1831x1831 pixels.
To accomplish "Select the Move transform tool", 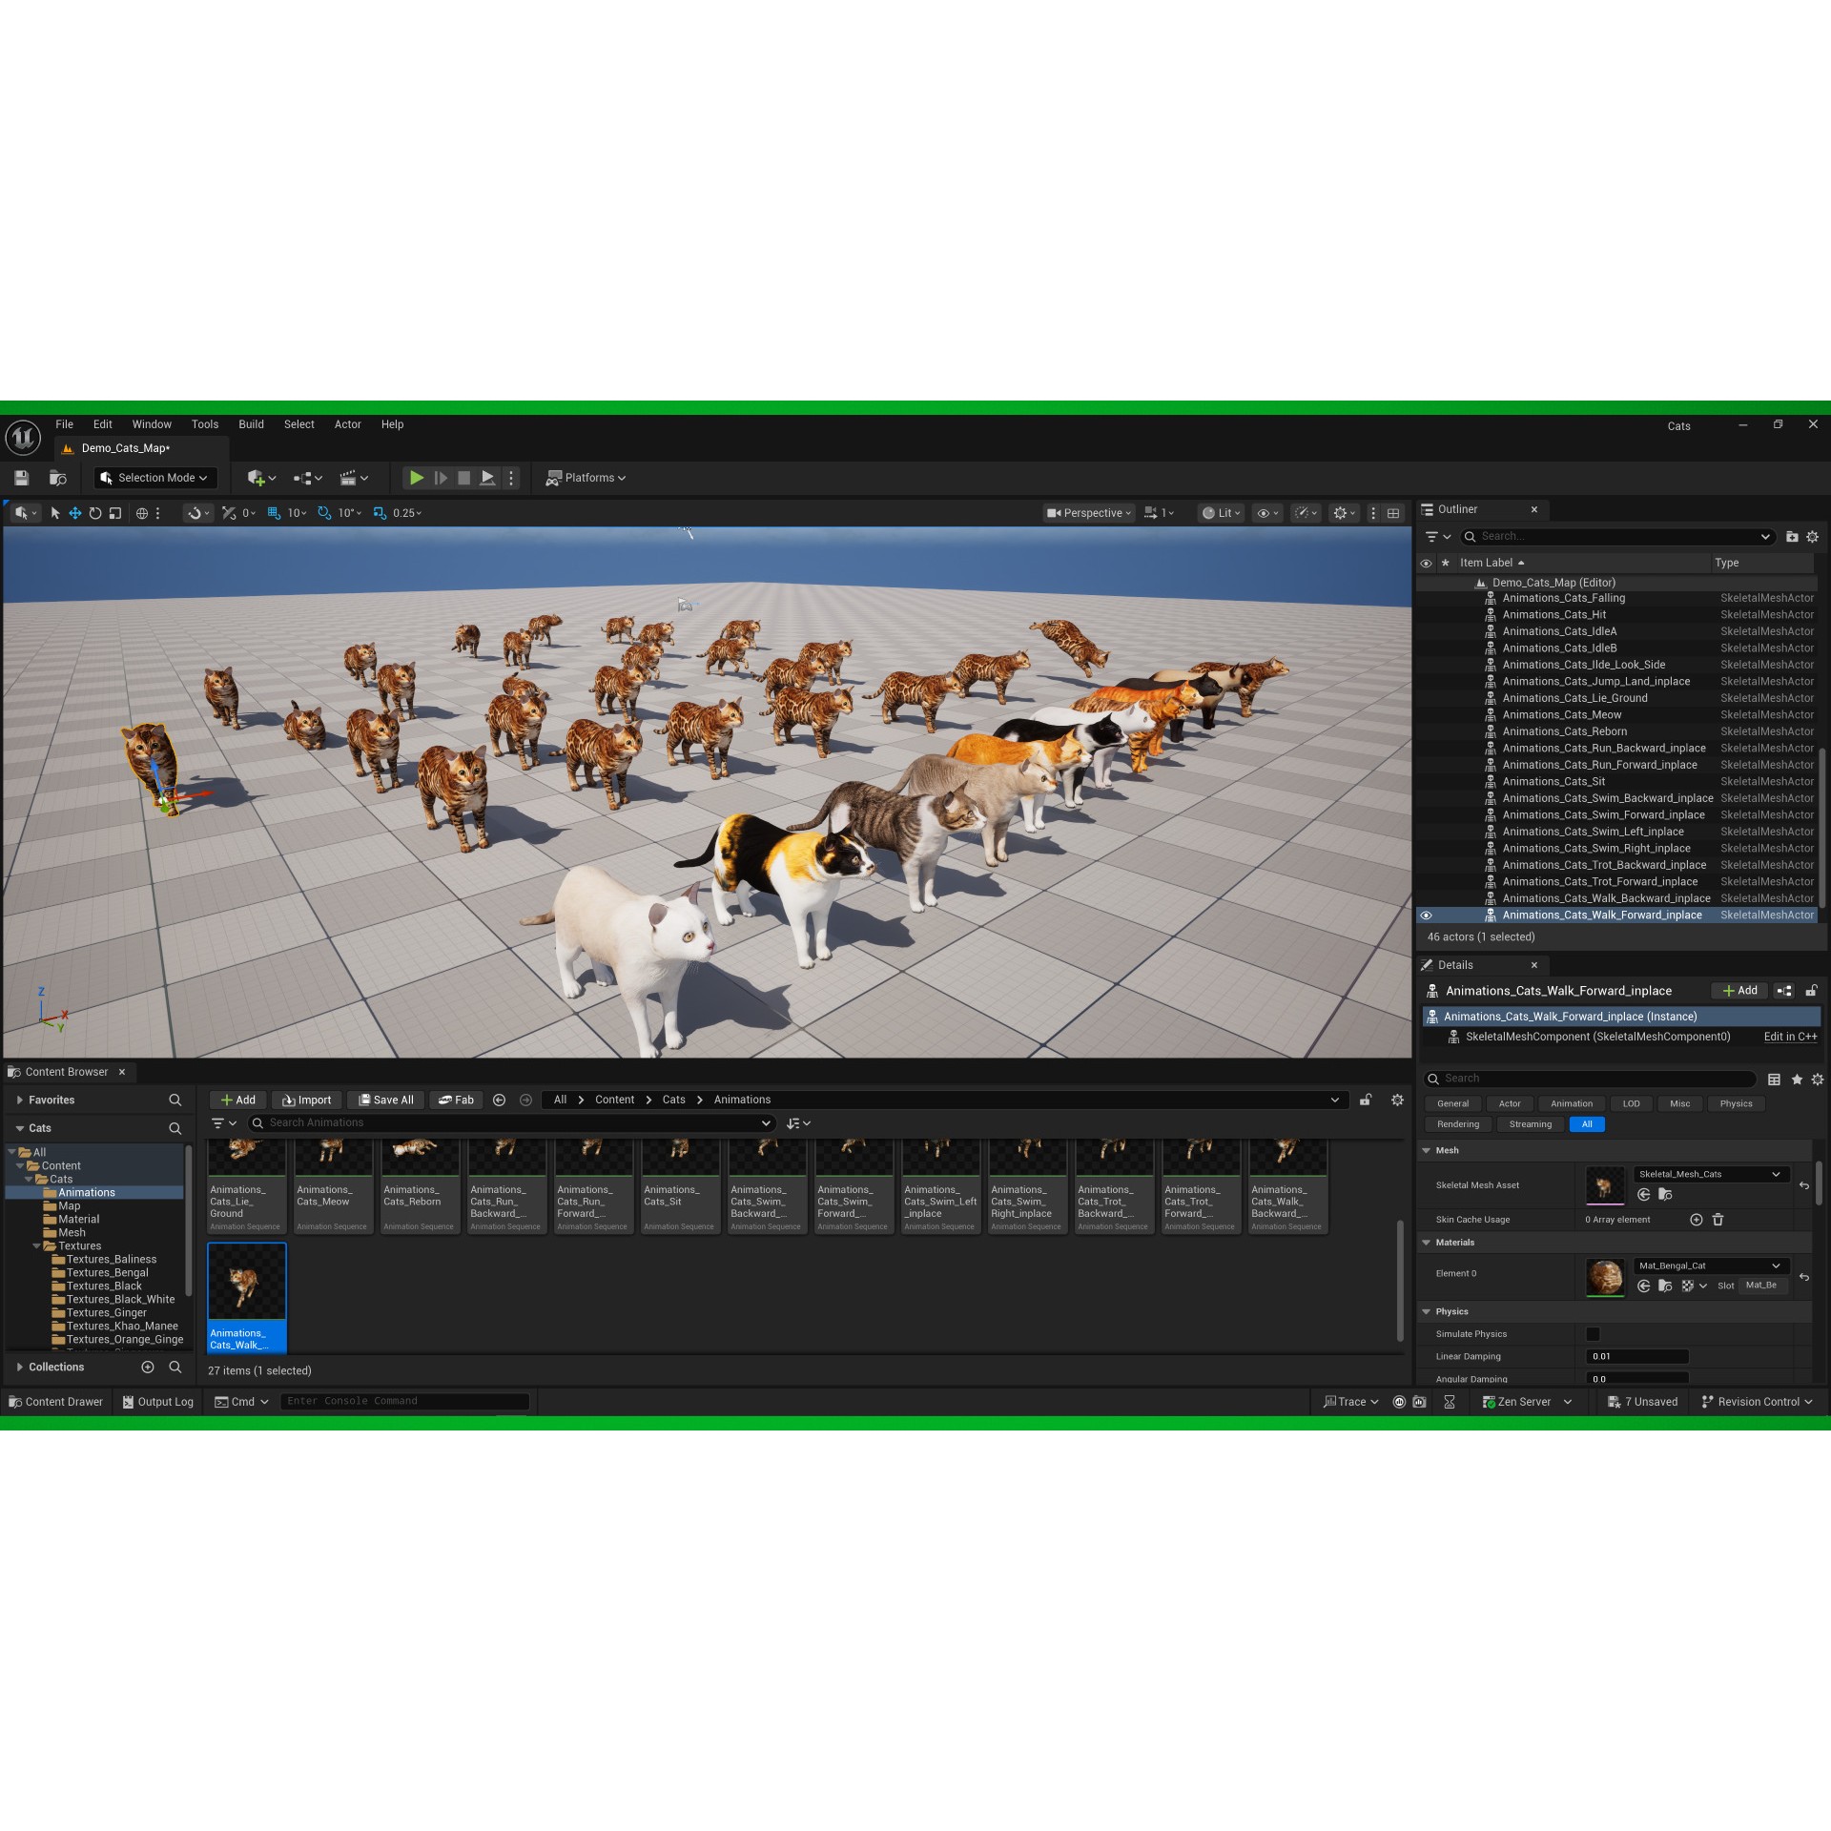I will coord(74,513).
